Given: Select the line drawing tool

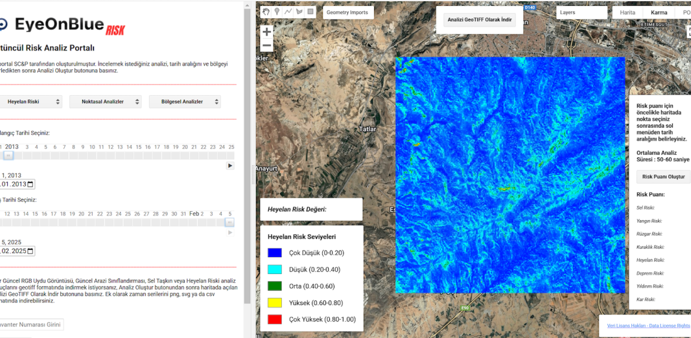Looking at the screenshot, I should (288, 12).
